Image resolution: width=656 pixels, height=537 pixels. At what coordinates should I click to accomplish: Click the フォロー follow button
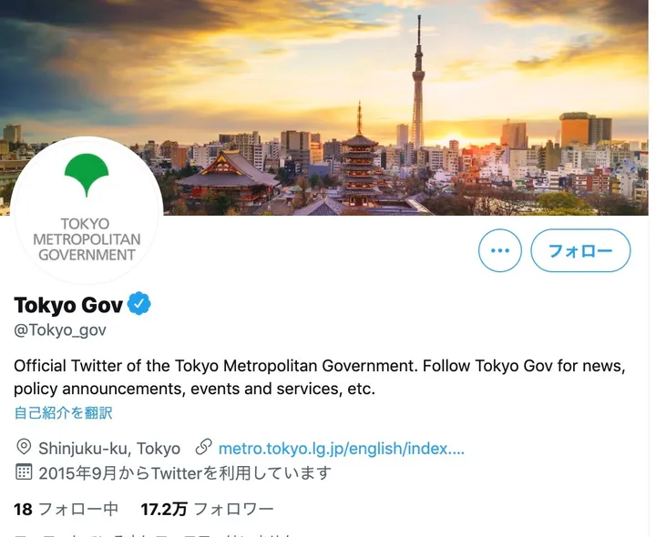tap(580, 250)
